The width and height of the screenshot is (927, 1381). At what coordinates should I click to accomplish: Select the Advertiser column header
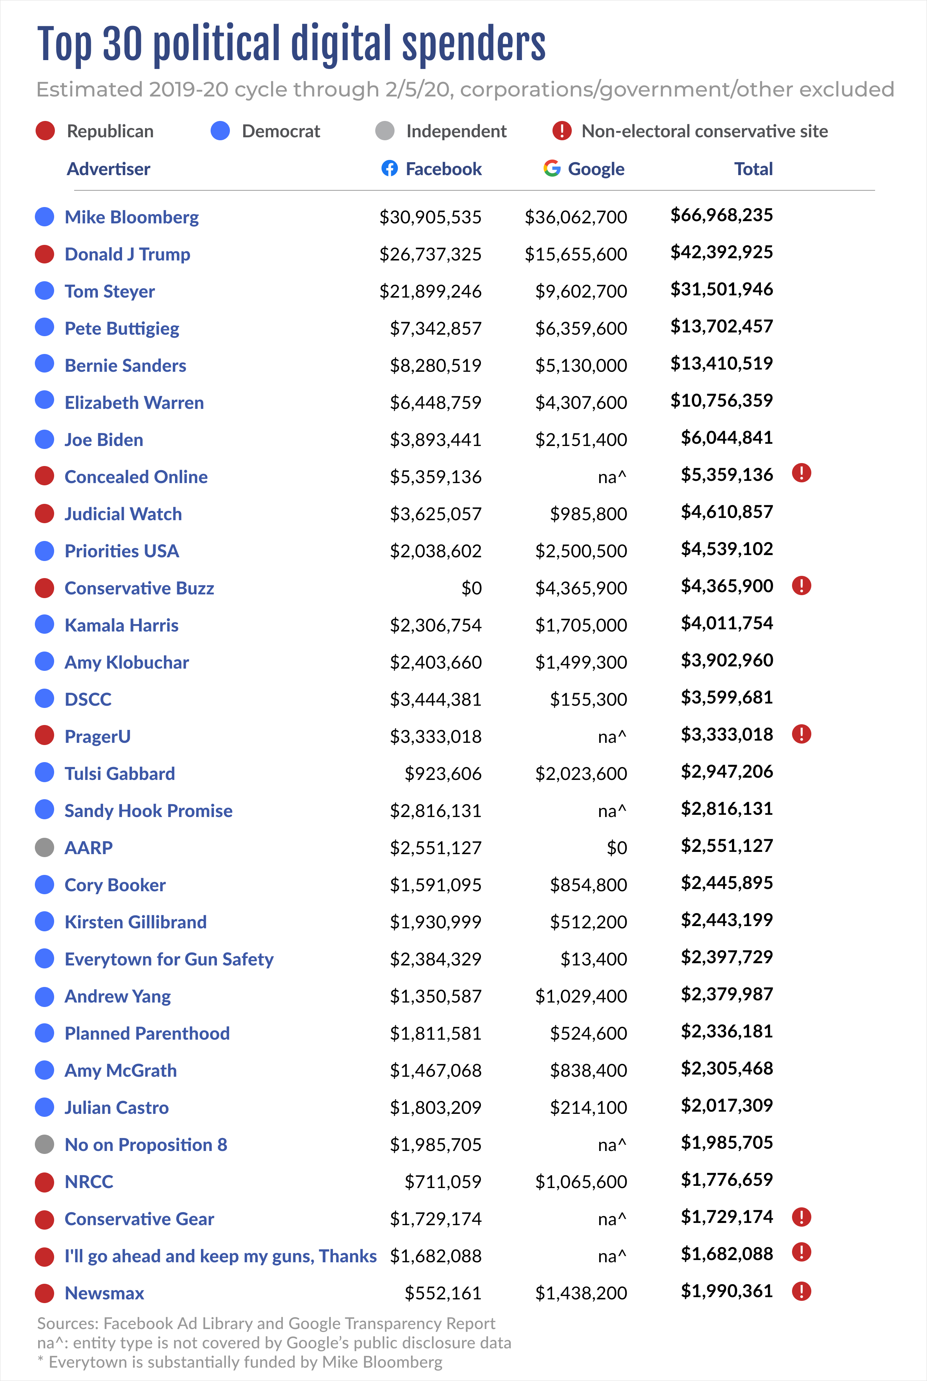pos(109,169)
